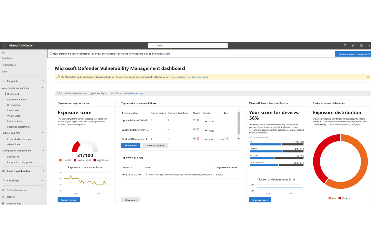This screenshot has height=247, width=371.
Task: Click scrollbar up arrow in recommendations list
Action: point(239,111)
